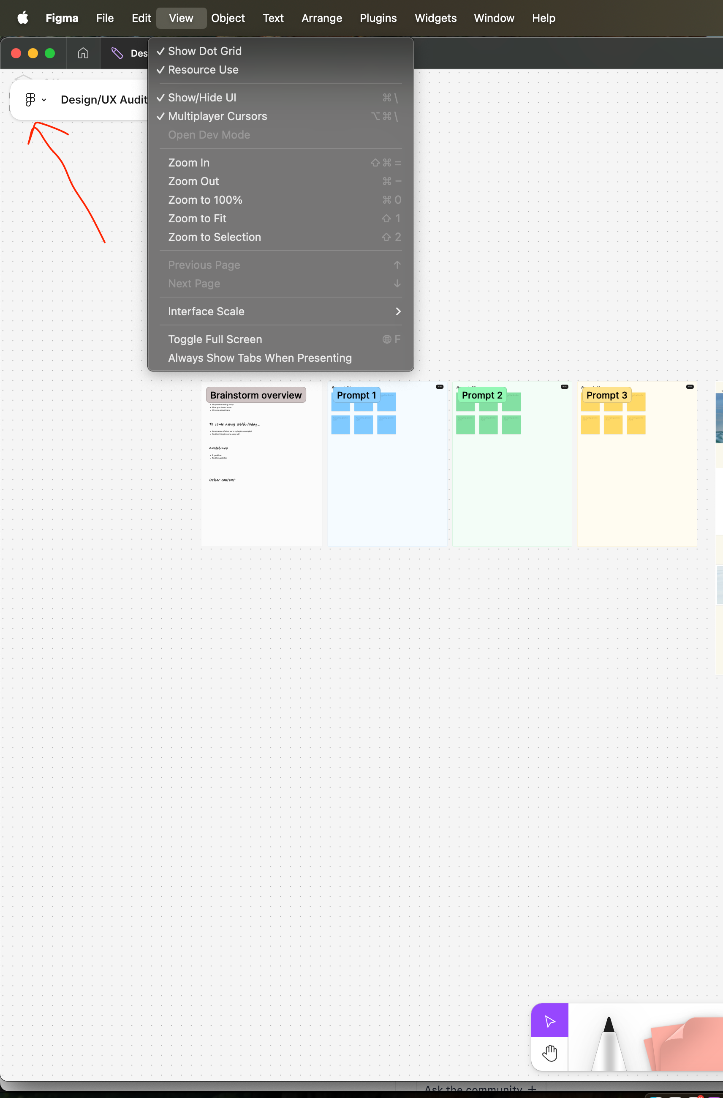Image resolution: width=723 pixels, height=1098 pixels.
Task: Open the Window menu
Action: click(x=494, y=18)
